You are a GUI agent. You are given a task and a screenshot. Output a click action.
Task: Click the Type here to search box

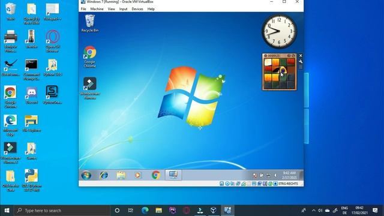coord(62,211)
